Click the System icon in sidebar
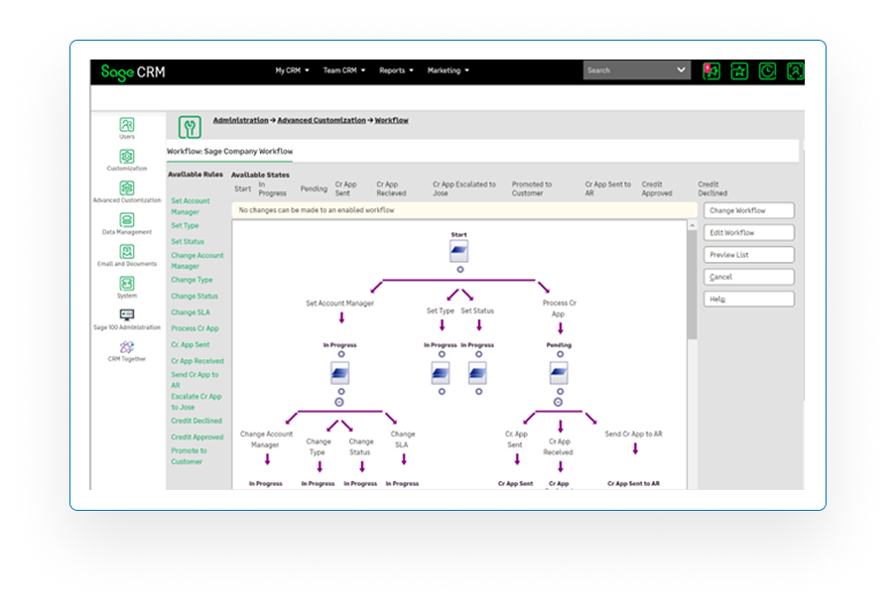Image resolution: width=896 pixels, height=610 pixels. click(127, 284)
